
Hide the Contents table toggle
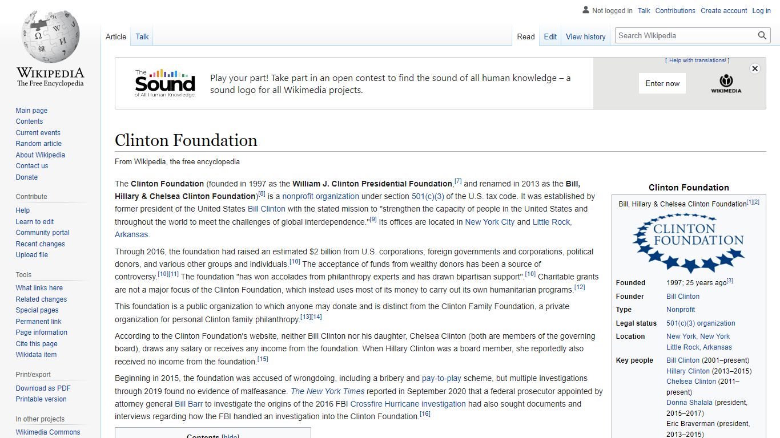(x=230, y=436)
